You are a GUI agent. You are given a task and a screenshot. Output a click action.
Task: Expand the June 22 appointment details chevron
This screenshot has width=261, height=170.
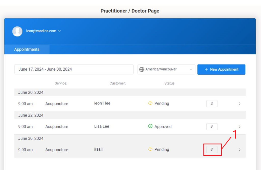pyautogui.click(x=239, y=127)
